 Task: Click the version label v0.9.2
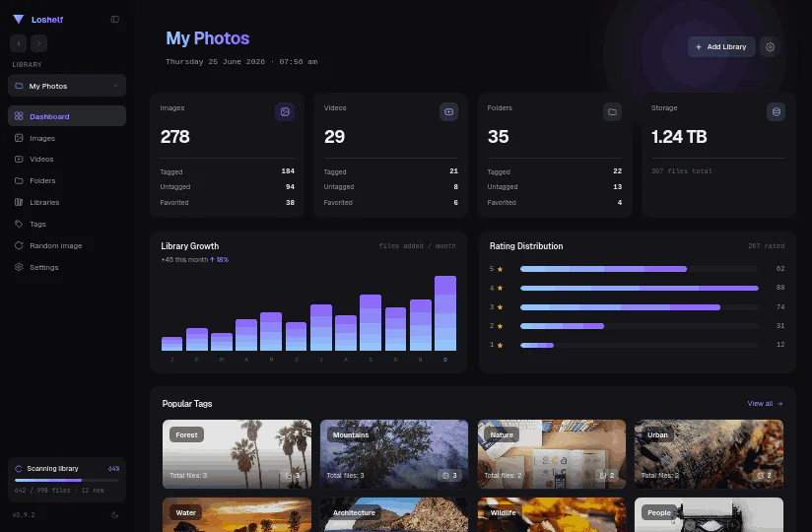(x=24, y=515)
